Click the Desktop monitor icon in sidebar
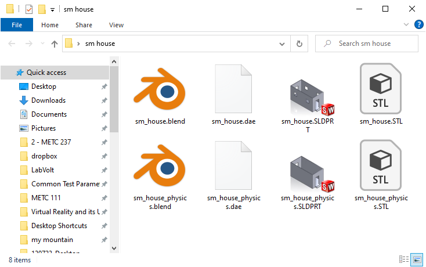426x267 pixels. pos(24,86)
